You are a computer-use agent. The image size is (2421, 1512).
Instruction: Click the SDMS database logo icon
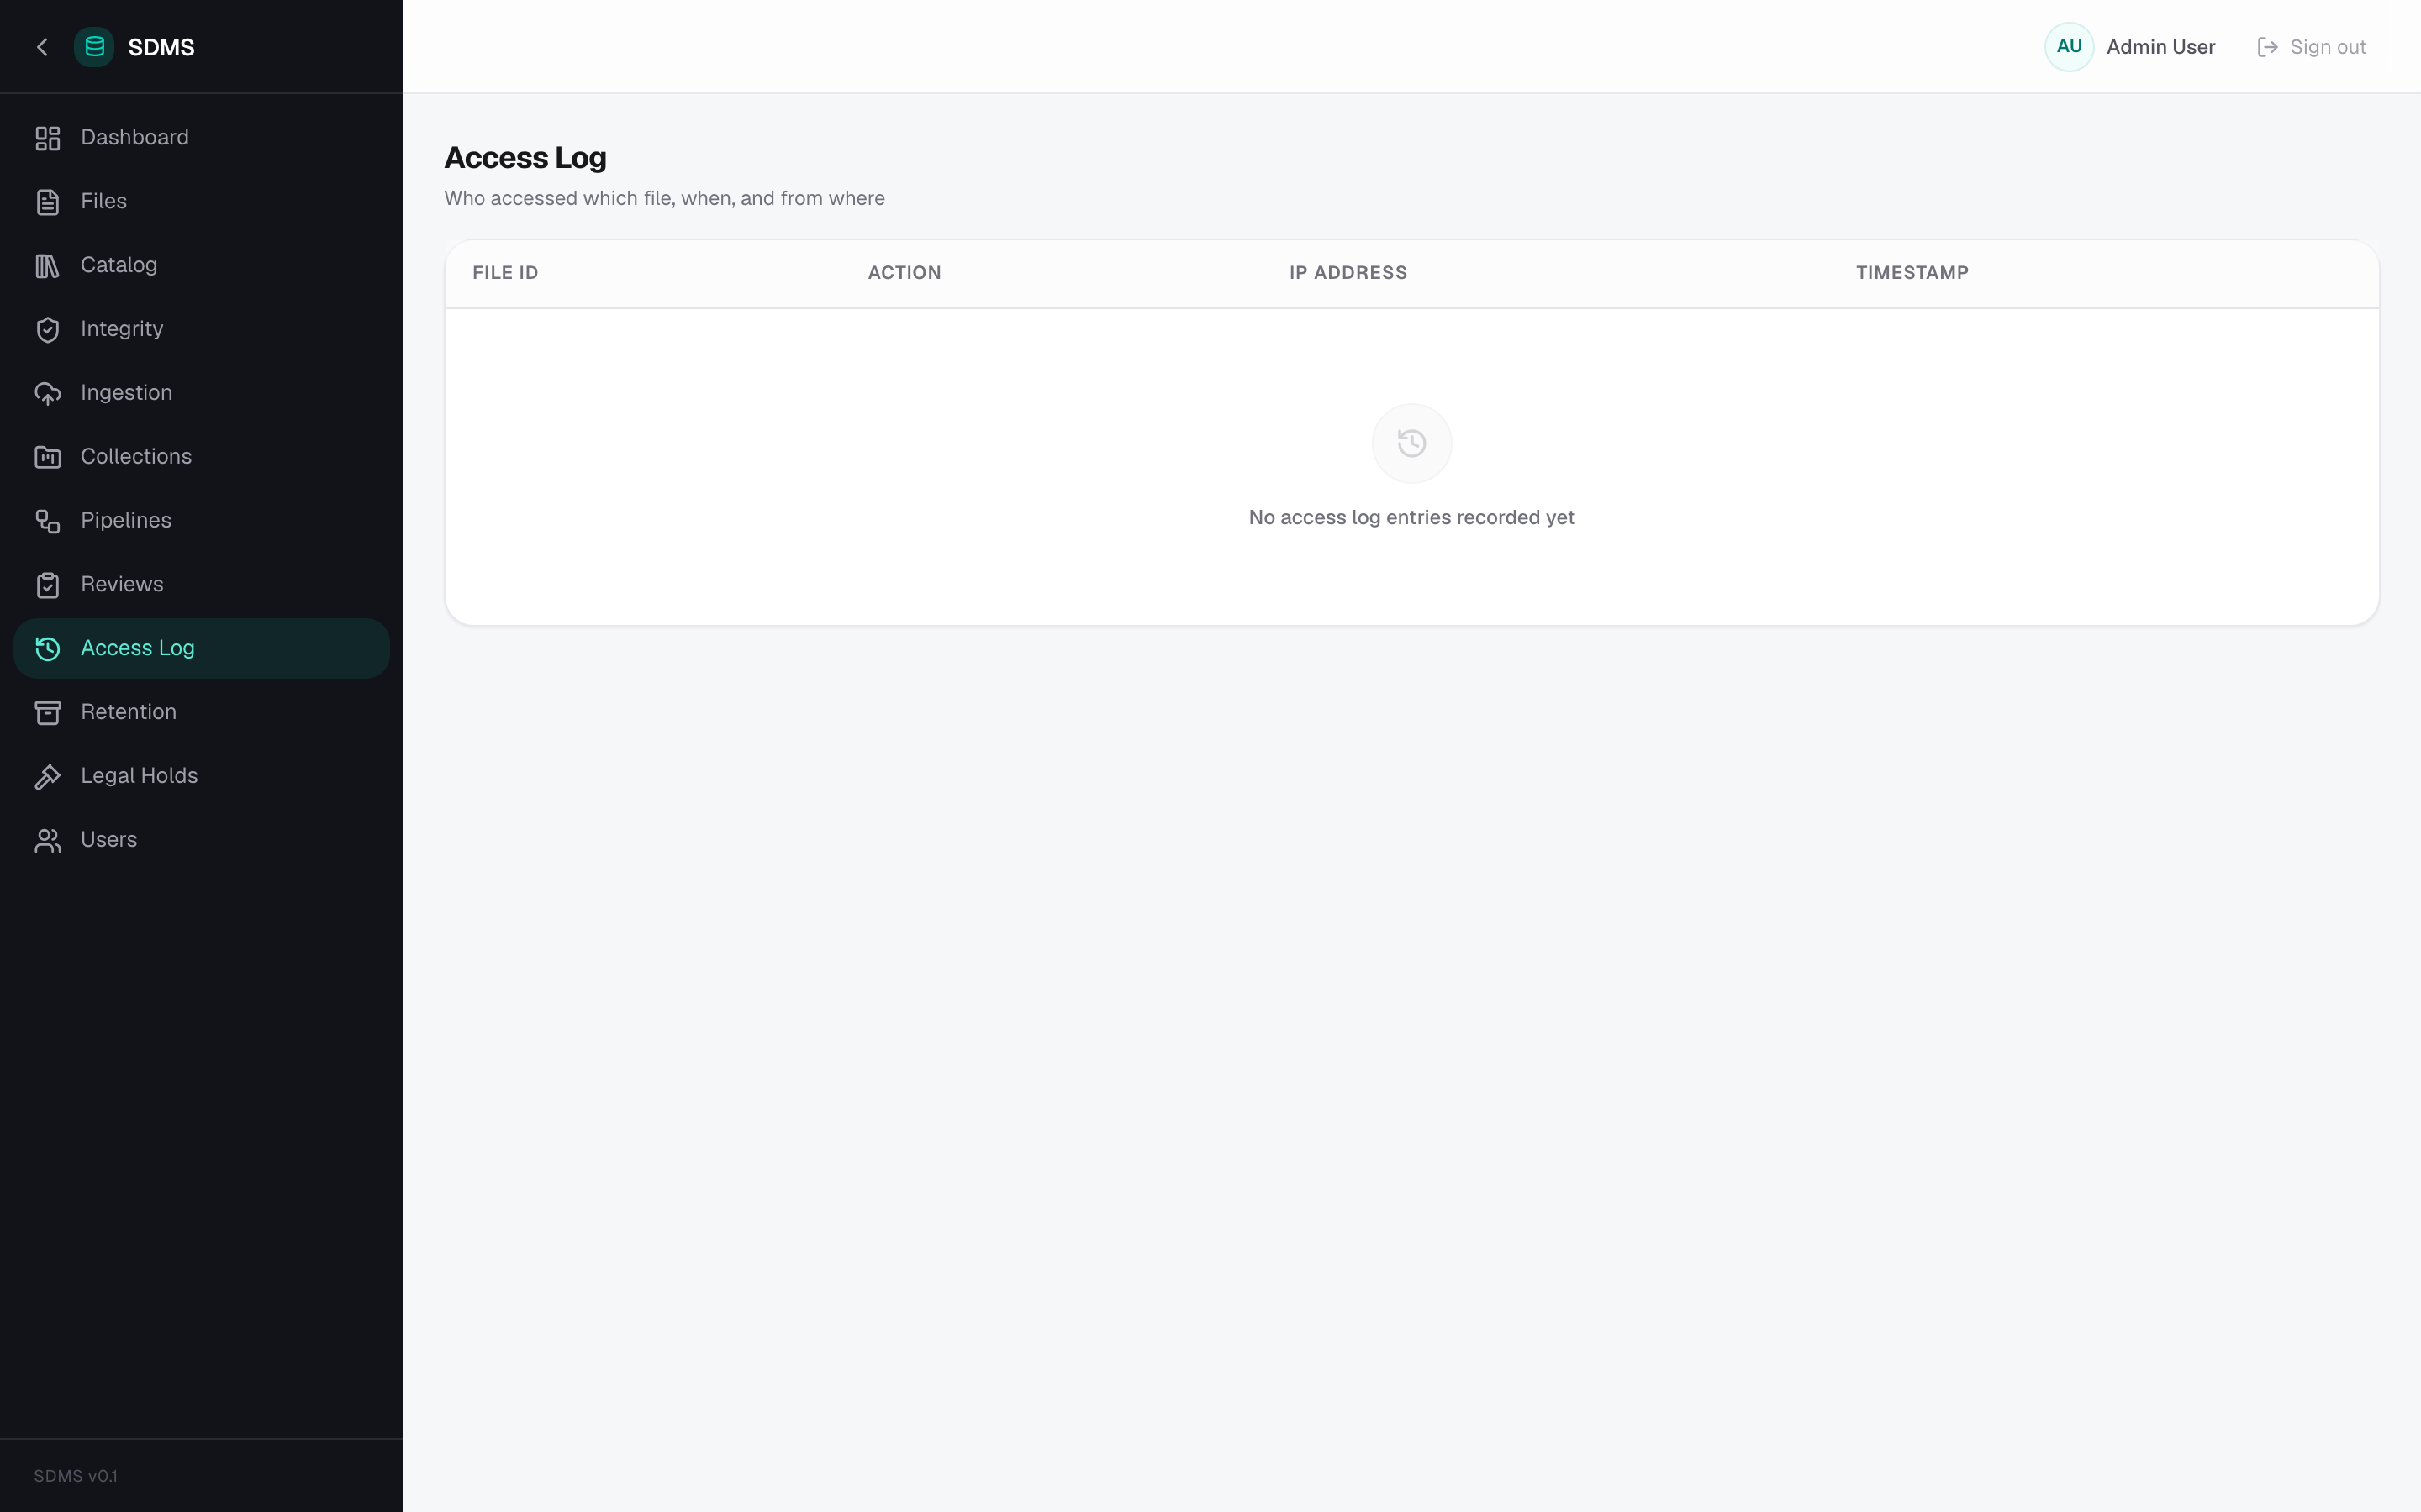pyautogui.click(x=94, y=47)
